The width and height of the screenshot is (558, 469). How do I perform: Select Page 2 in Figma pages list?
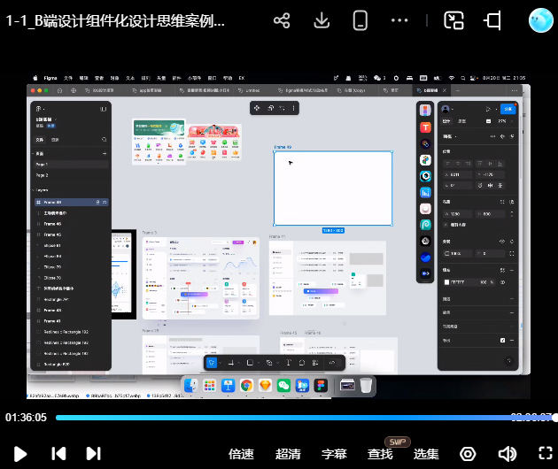[43, 175]
